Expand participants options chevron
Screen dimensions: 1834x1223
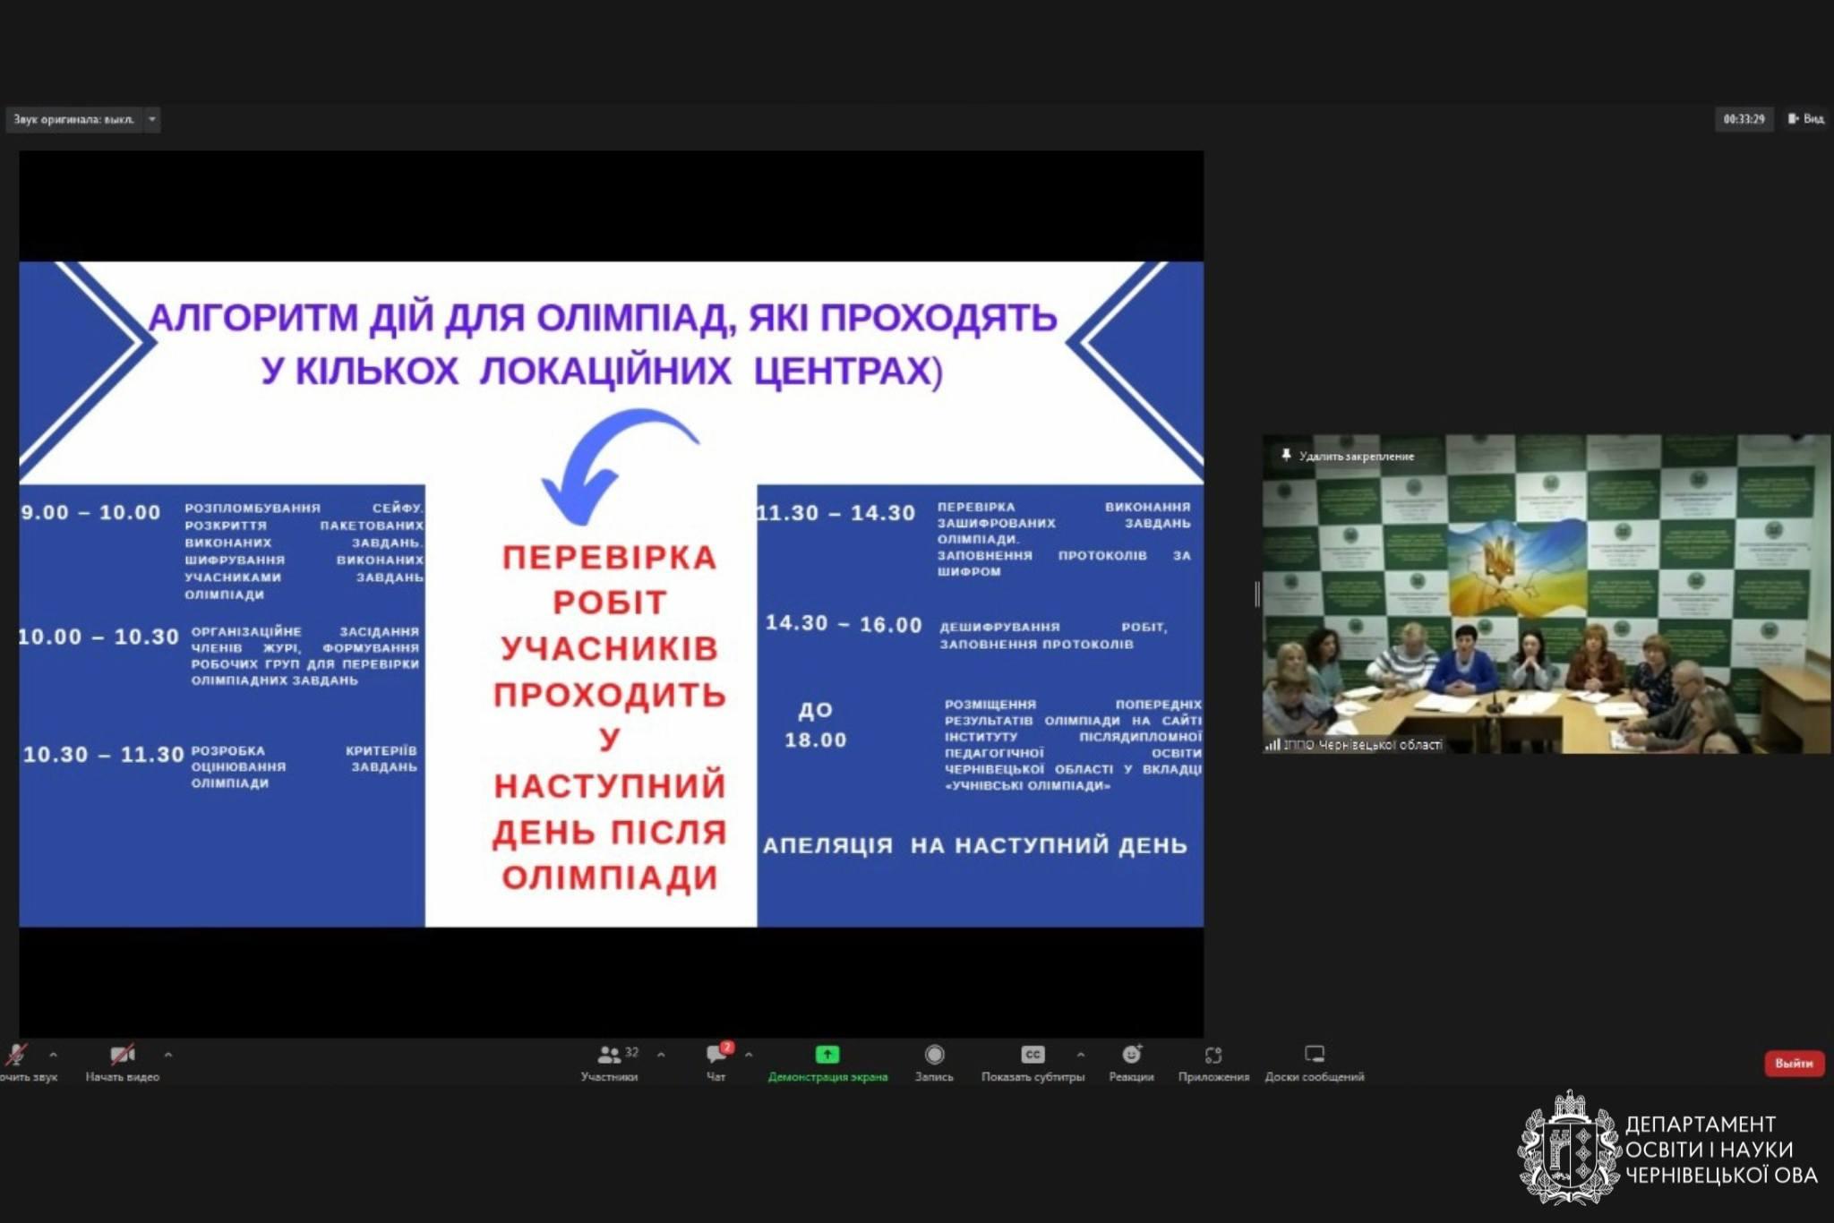(661, 1055)
